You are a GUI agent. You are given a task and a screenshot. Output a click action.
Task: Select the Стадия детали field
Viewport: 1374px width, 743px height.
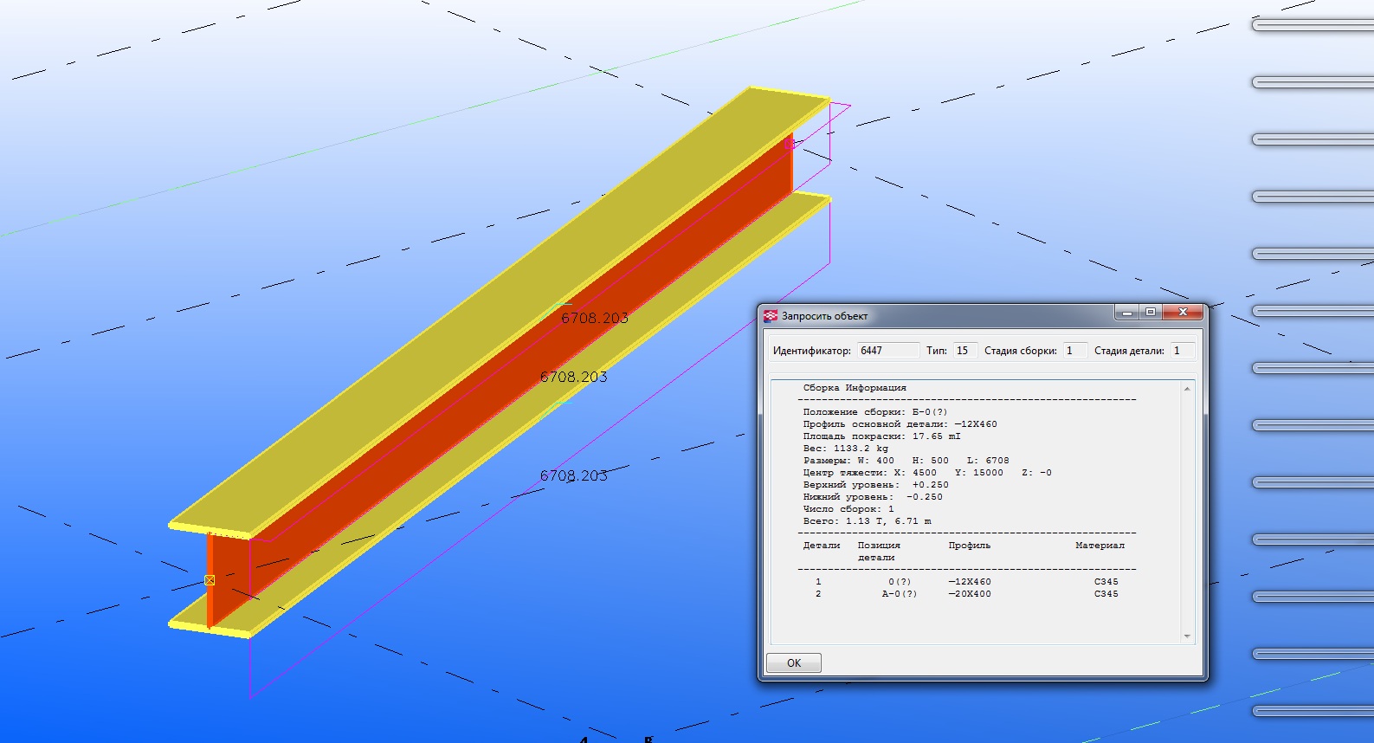click(x=1182, y=351)
